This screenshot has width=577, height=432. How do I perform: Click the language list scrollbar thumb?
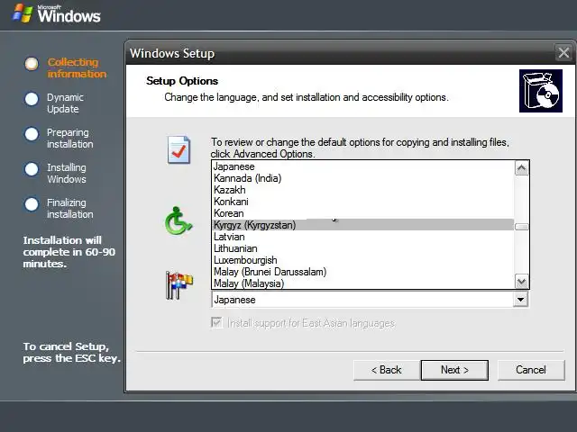pyautogui.click(x=521, y=227)
